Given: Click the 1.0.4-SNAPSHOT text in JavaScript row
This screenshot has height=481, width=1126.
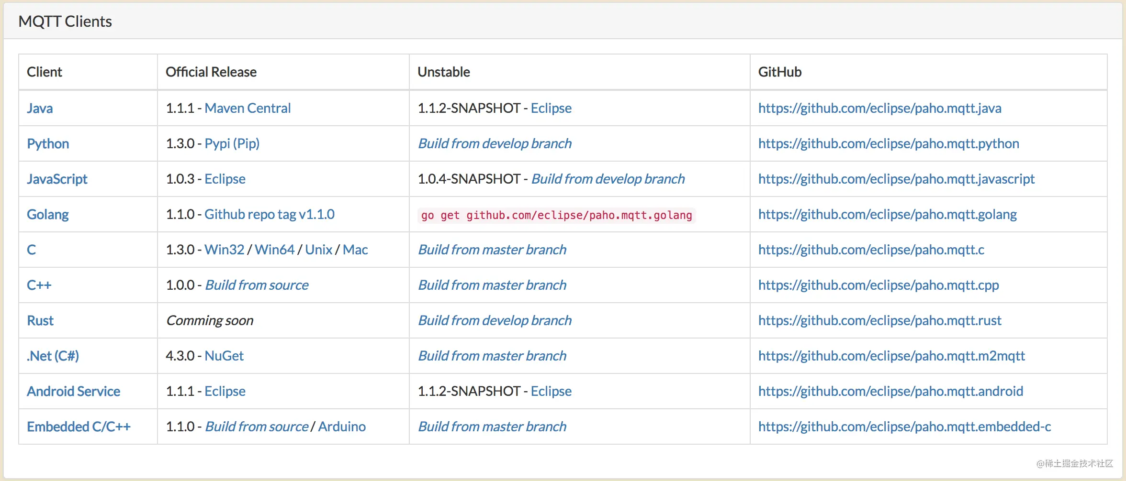Looking at the screenshot, I should pyautogui.click(x=469, y=179).
